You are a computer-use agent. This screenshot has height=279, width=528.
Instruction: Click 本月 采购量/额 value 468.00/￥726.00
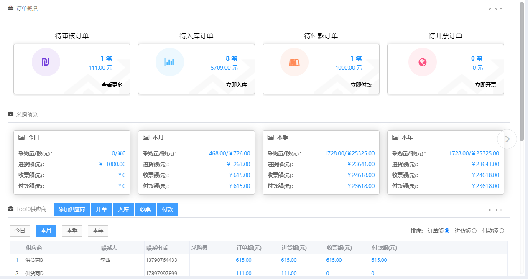230,153
